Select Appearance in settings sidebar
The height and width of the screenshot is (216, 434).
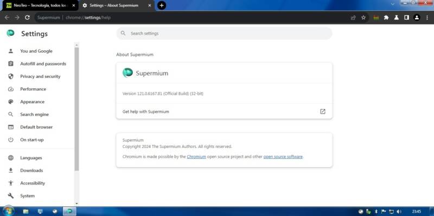point(32,102)
